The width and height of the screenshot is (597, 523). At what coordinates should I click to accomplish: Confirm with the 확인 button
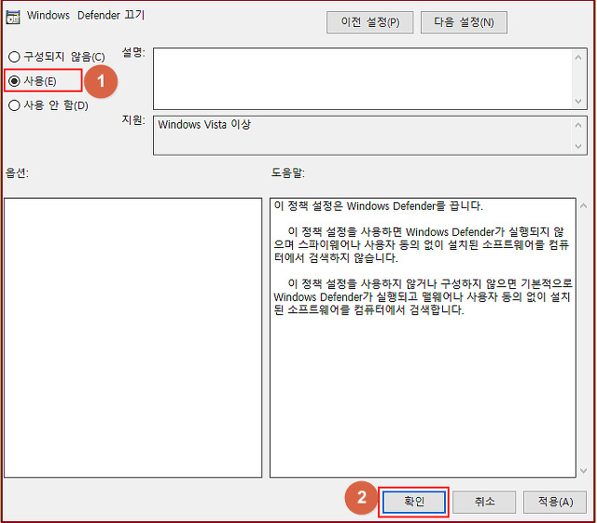(x=414, y=502)
